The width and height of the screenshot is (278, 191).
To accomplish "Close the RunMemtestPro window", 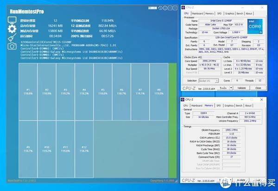I will click(175, 8).
